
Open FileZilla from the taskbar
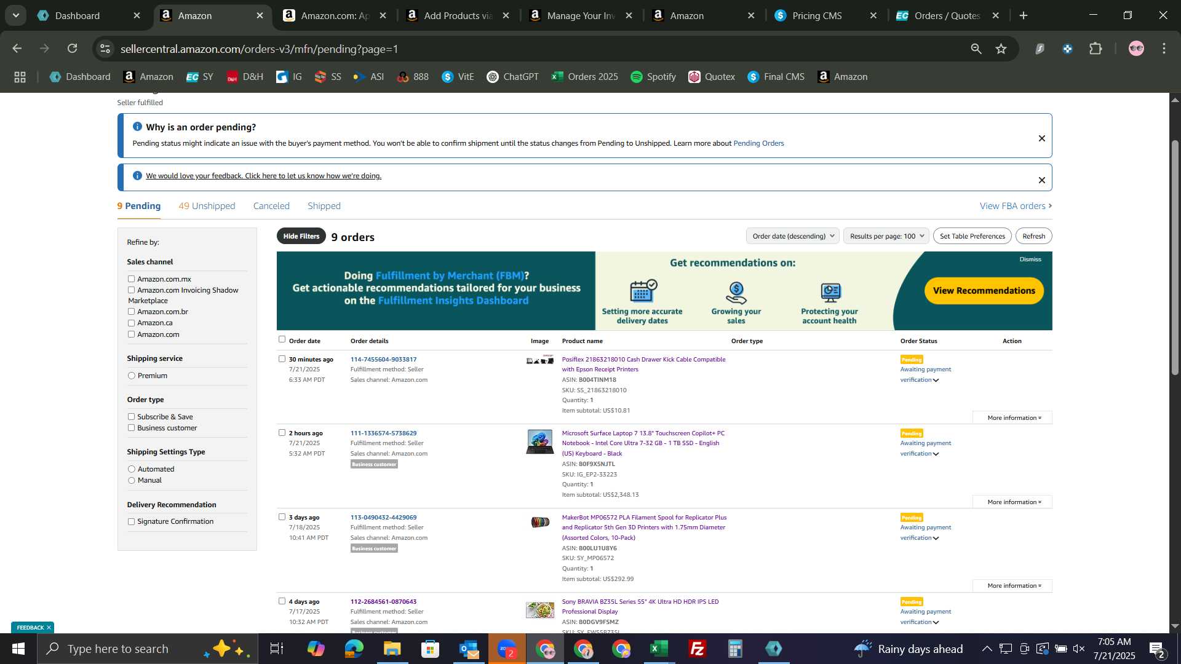[698, 649]
